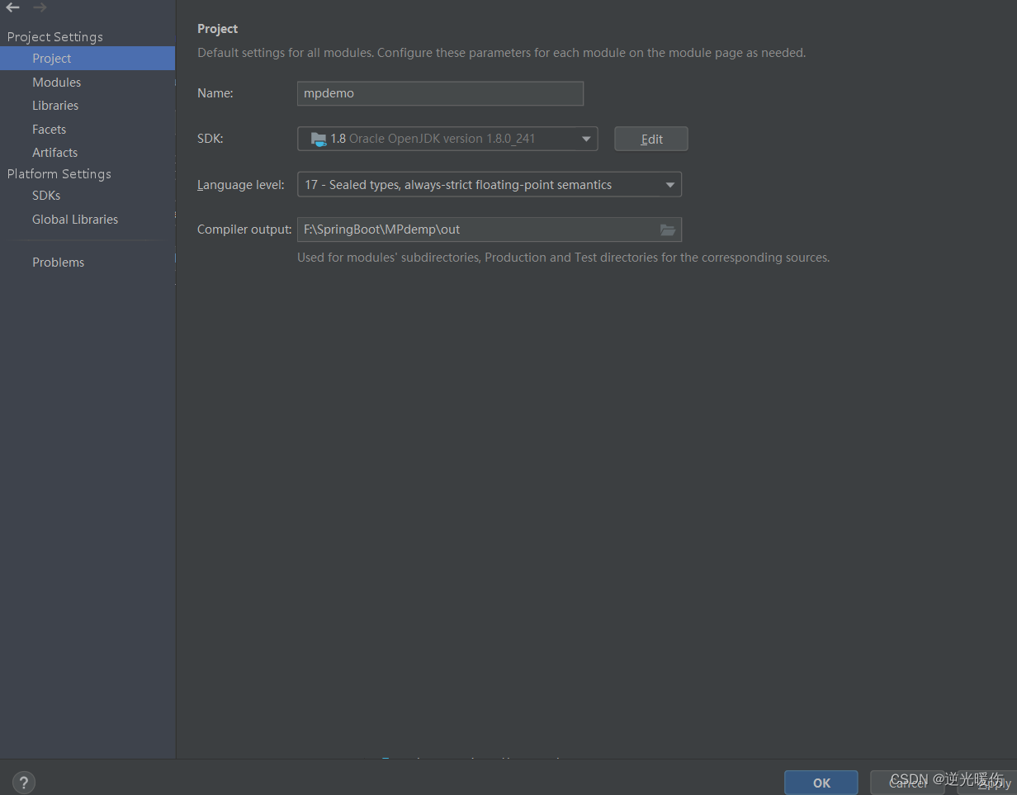1017x795 pixels.
Task: Open Global Libraries settings
Action: (x=74, y=219)
